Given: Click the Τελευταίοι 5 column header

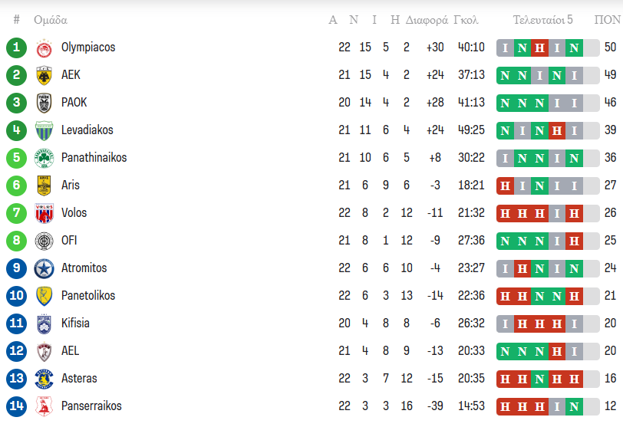Looking at the screenshot, I should pyautogui.click(x=543, y=20).
